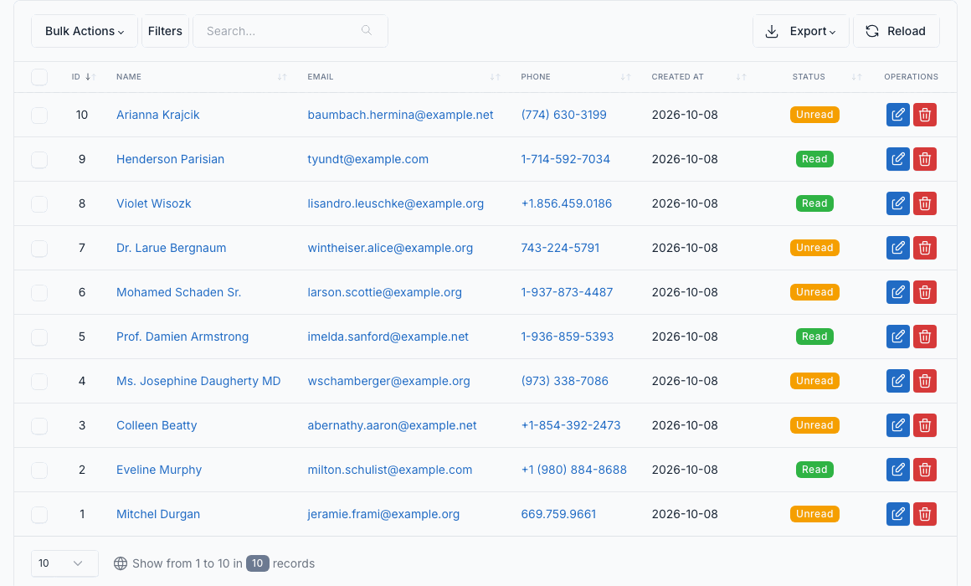Click the 10 records count badge
Viewport: 971px width, 586px height.
258,563
